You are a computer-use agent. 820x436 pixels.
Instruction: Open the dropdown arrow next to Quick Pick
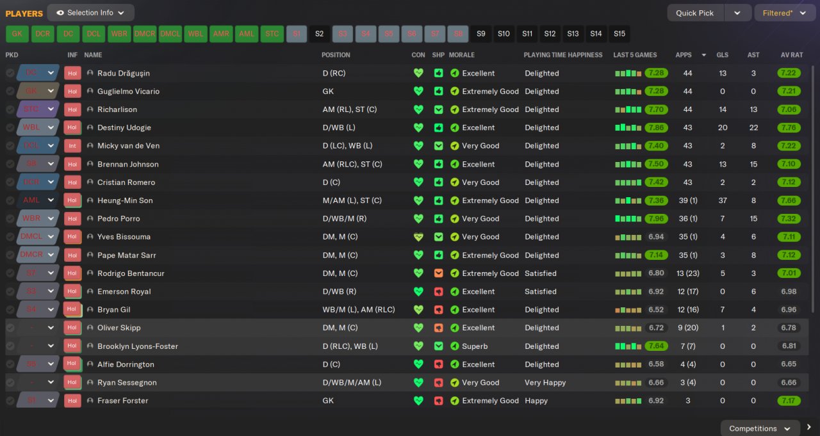(737, 13)
